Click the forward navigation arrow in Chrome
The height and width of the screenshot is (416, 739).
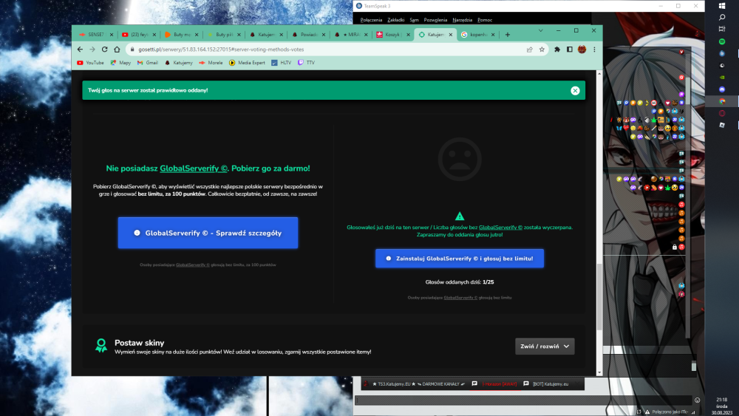(x=92, y=50)
